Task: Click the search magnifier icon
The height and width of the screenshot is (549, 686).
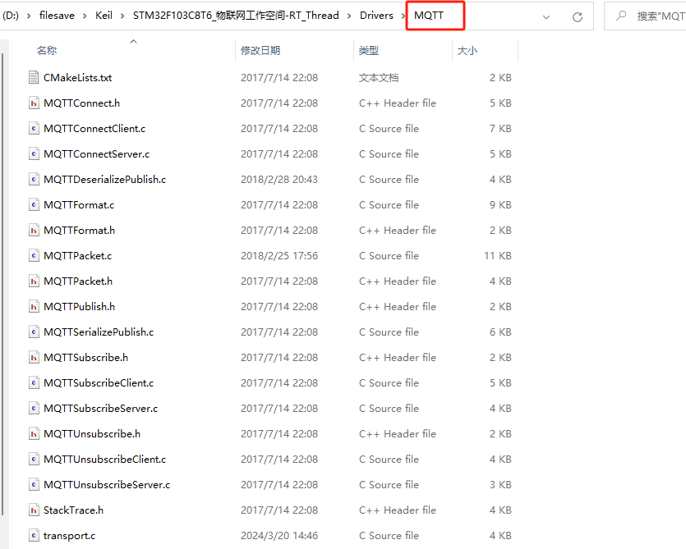Action: (621, 16)
